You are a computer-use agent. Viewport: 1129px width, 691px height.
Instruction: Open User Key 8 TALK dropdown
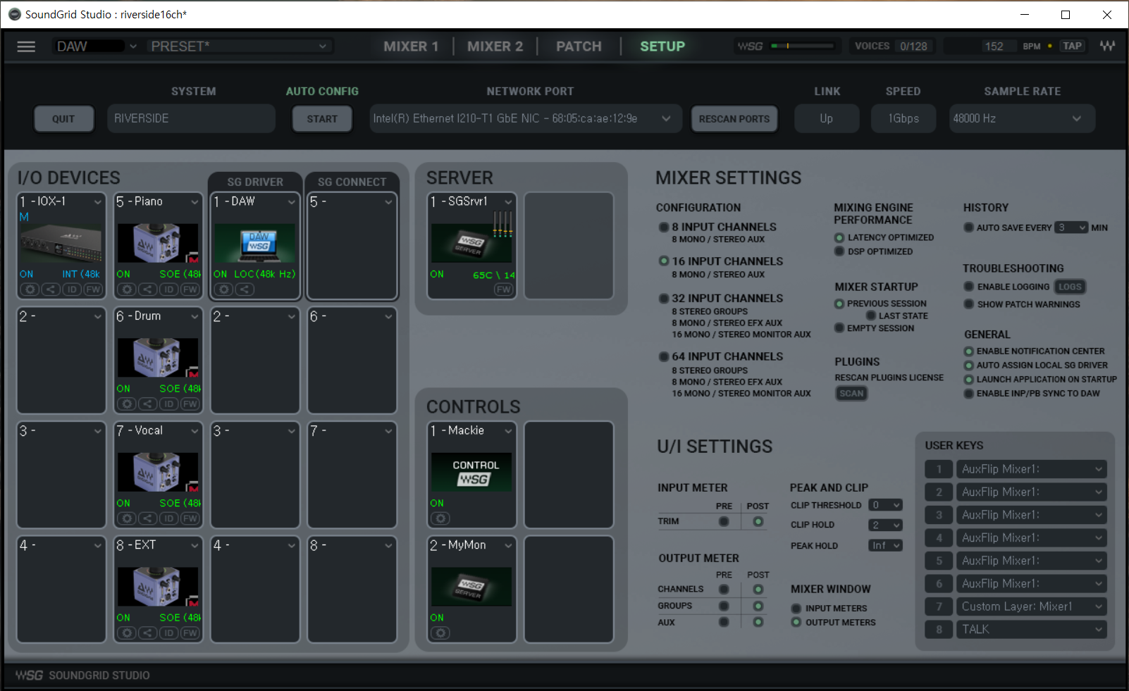[1031, 630]
